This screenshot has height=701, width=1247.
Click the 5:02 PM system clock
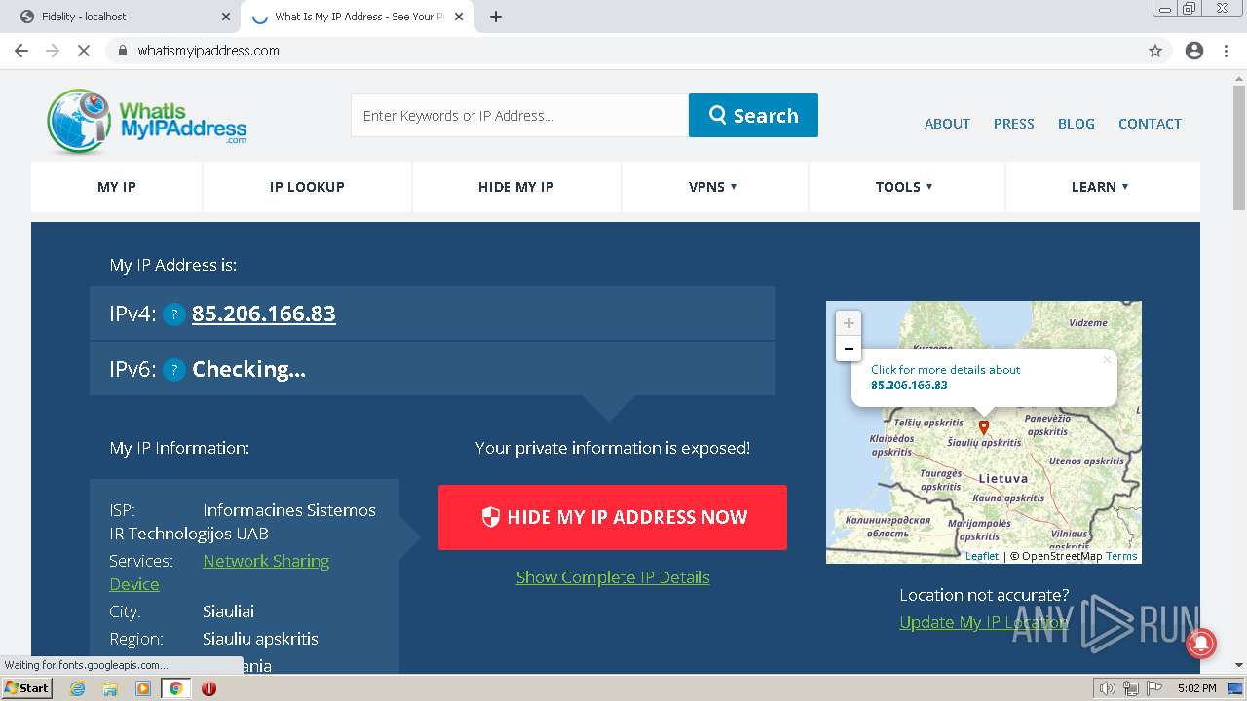(1196, 688)
